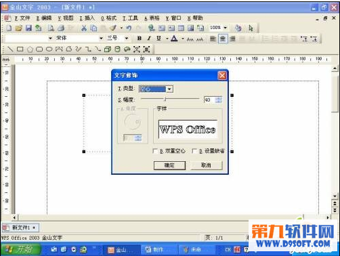The image size is (340, 256).
Task: Open the 视图 menu
Action: 66,18
